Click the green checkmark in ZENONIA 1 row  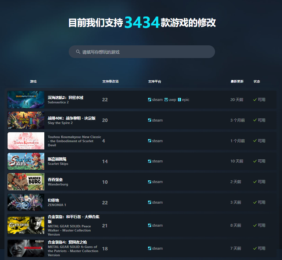point(255,202)
